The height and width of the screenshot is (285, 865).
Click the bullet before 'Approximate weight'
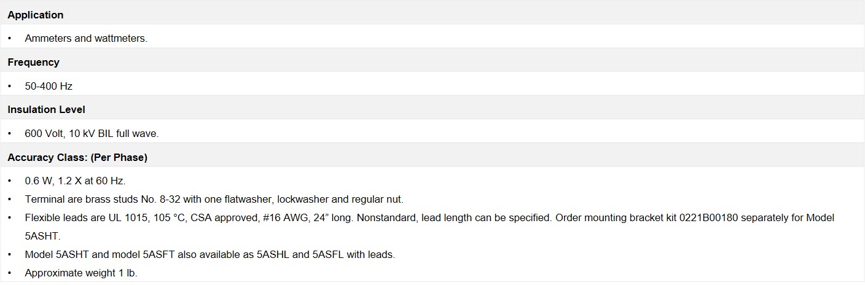(x=10, y=273)
